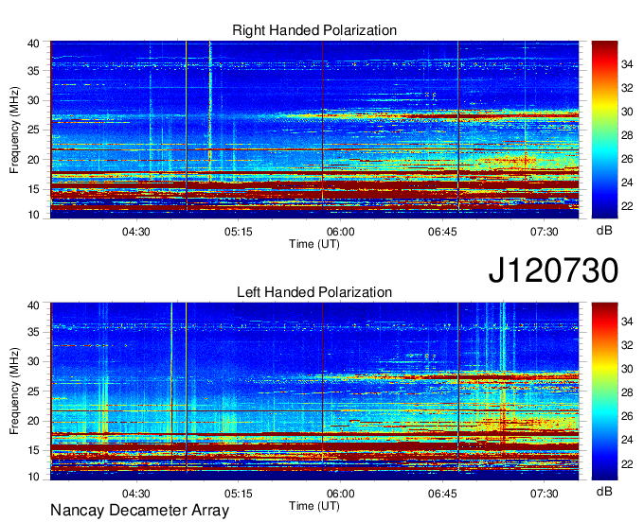
Task: Click the 26 dB label on top colorbar
Action: (627, 159)
